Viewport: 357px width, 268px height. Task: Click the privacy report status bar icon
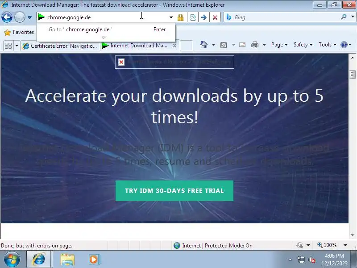pyautogui.click(x=299, y=245)
